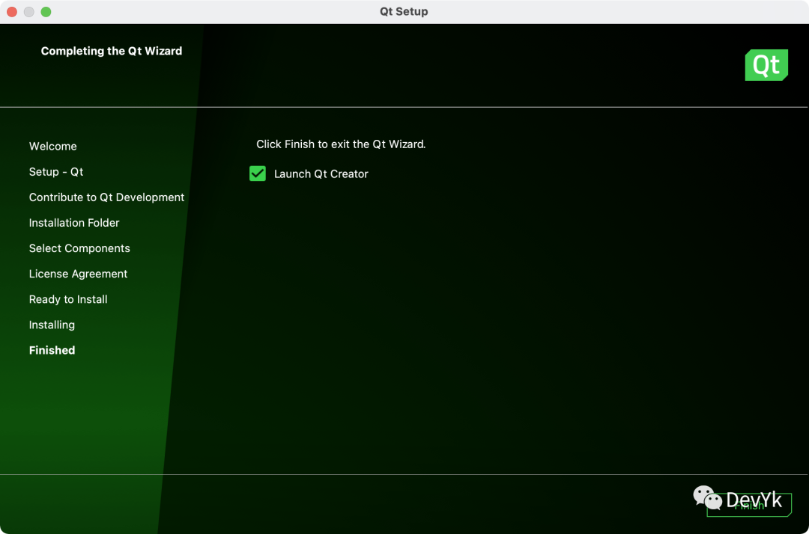
Task: Select the Select Components step
Action: (x=79, y=248)
